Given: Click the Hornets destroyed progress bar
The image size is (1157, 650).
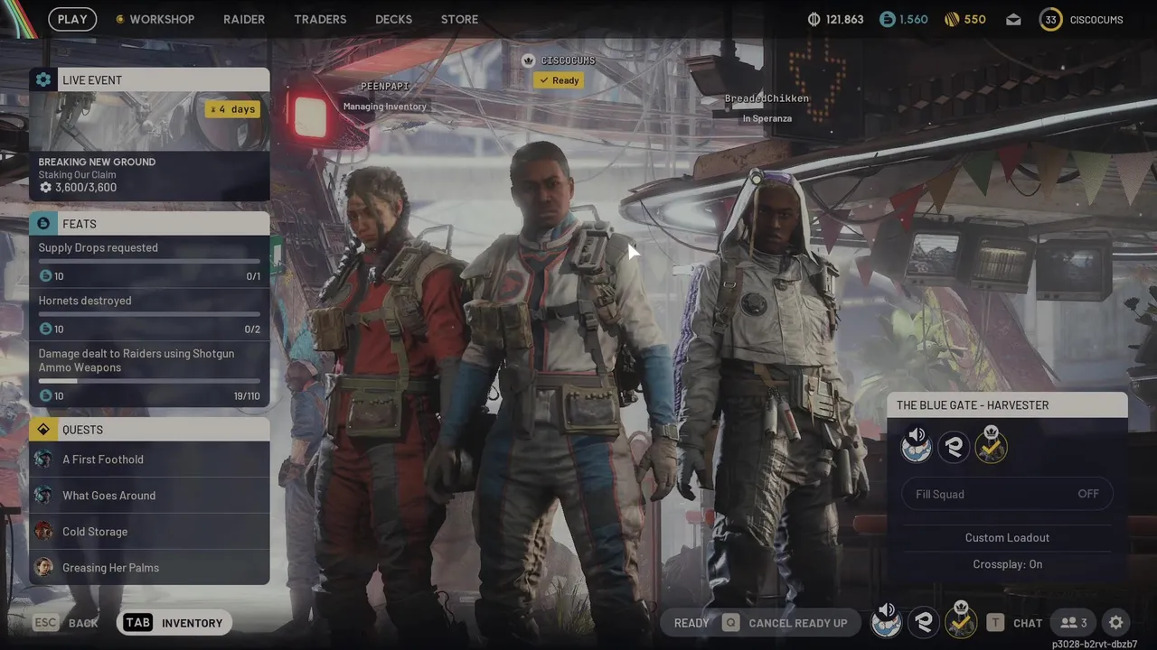Looking at the screenshot, I should 149,315.
